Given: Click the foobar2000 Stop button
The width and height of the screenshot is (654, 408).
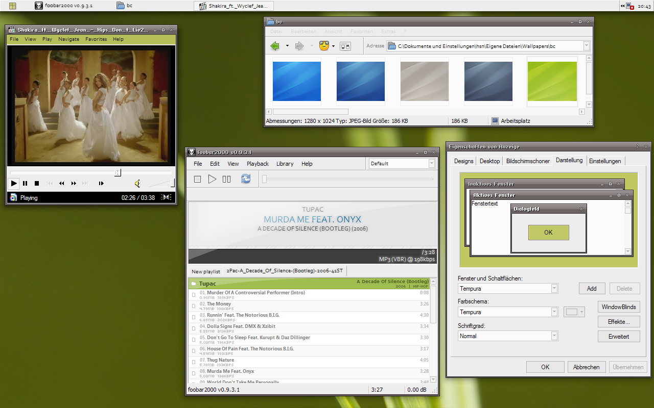Looking at the screenshot, I should click(197, 179).
